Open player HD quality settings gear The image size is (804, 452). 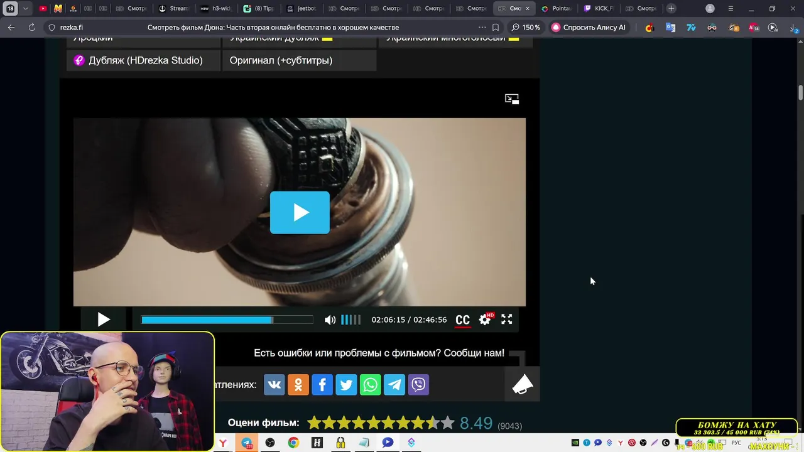485,320
